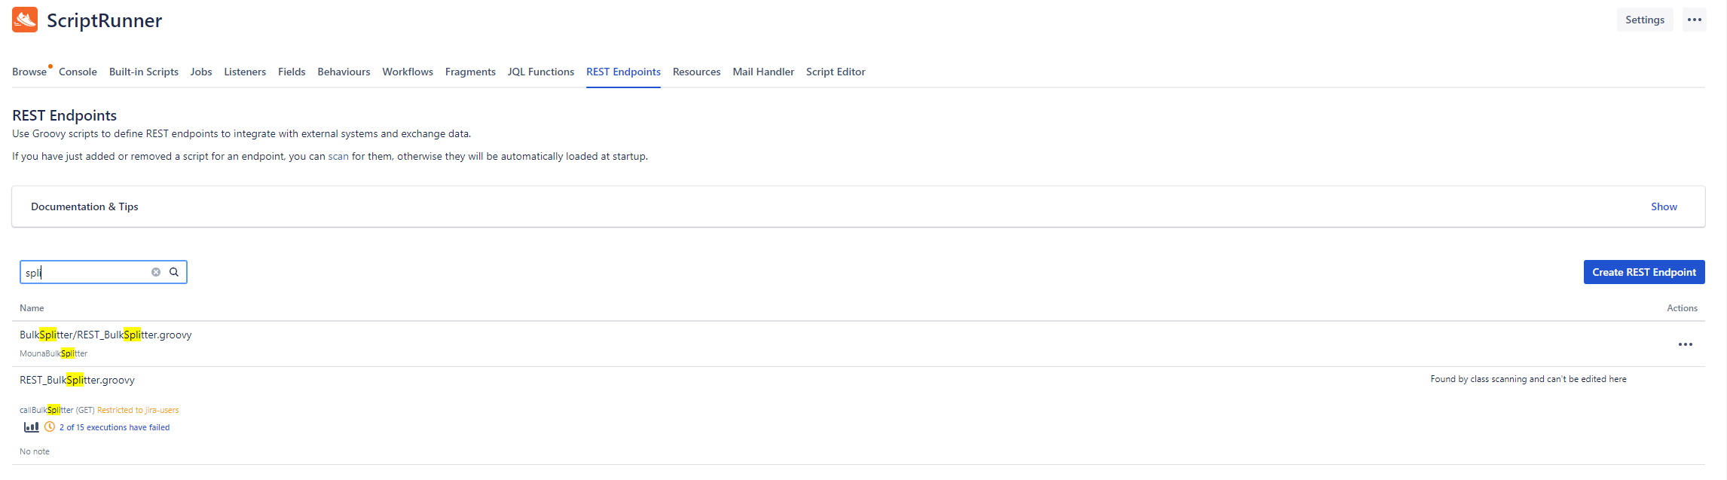
Task: View execution chart icon for callBulkSplitter
Action: coord(32,427)
